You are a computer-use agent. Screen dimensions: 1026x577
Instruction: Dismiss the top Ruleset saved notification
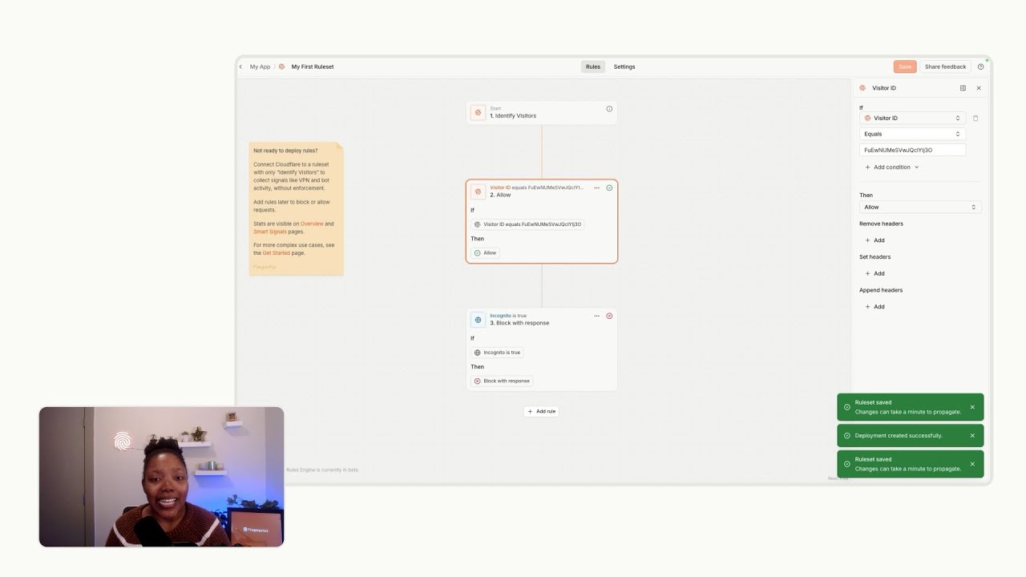[972, 407]
